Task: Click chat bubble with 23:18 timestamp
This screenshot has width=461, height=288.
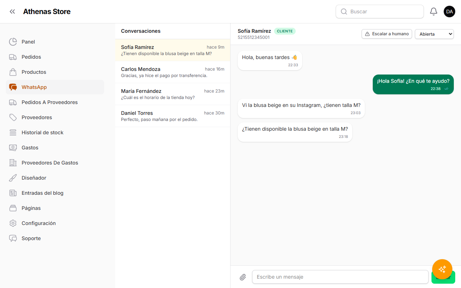Action: coord(295,132)
